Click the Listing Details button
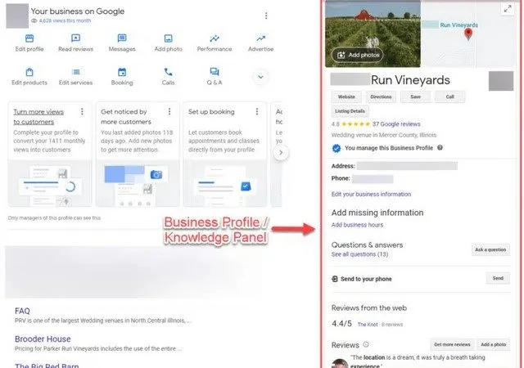 [x=350, y=111]
